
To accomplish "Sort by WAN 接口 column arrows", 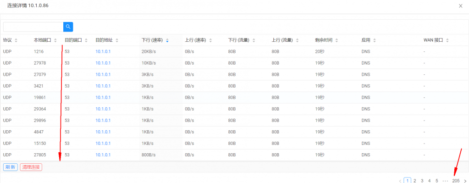I will point(447,40).
